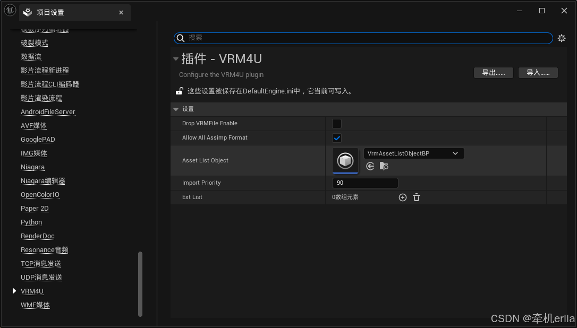Open 破裂模式 settings
The width and height of the screenshot is (577, 328).
point(35,43)
